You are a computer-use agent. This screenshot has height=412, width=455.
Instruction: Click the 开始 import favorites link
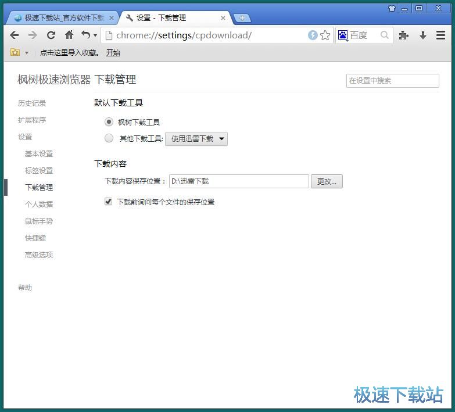(x=113, y=53)
